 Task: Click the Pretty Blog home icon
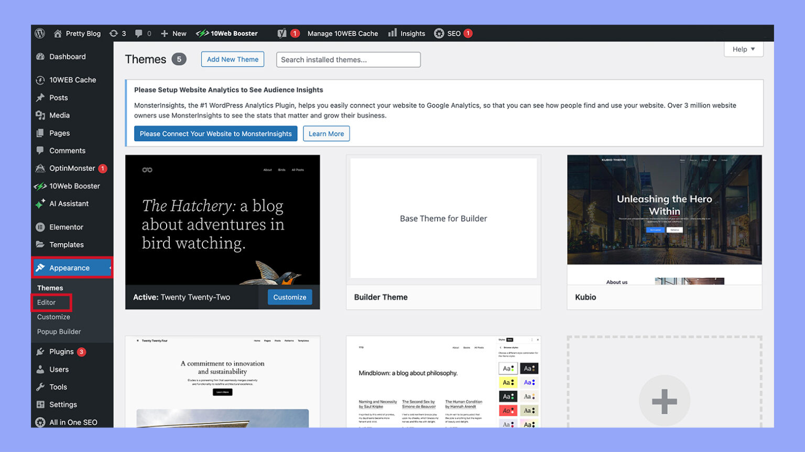point(58,33)
